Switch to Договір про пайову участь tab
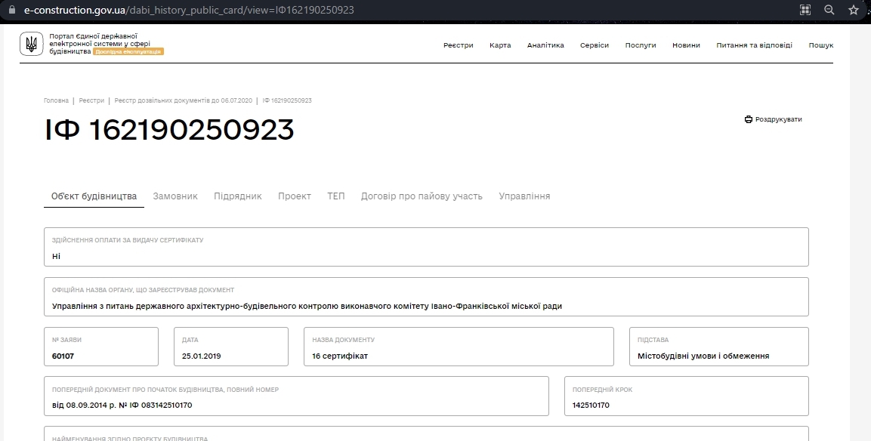 tap(422, 196)
